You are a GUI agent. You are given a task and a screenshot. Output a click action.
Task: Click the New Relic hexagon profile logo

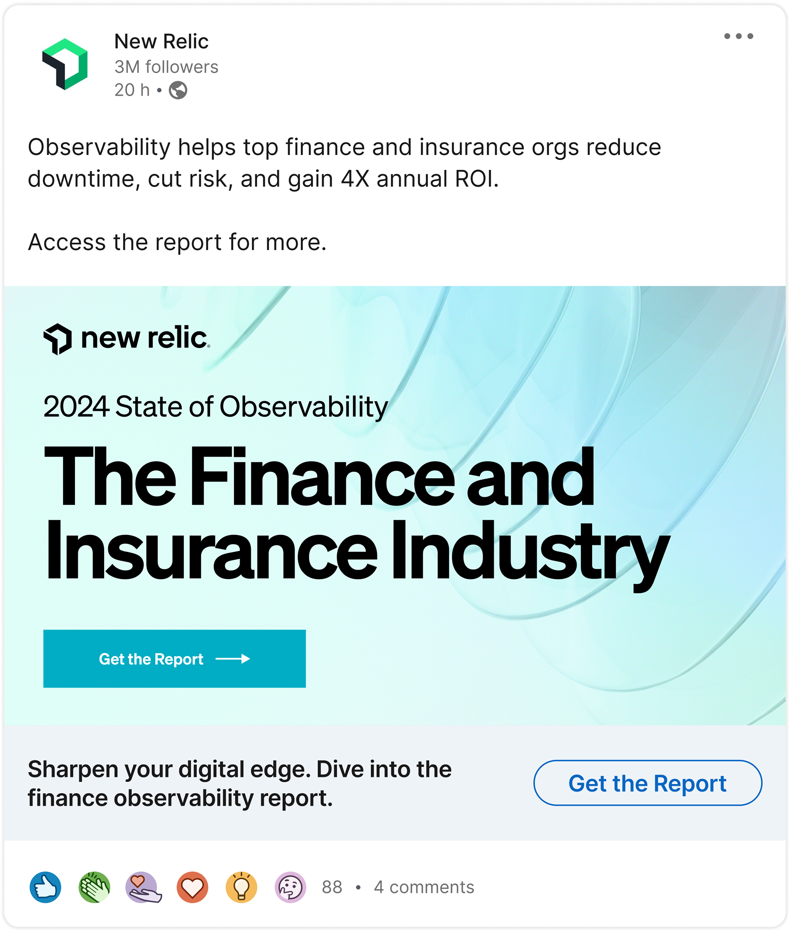coord(65,64)
